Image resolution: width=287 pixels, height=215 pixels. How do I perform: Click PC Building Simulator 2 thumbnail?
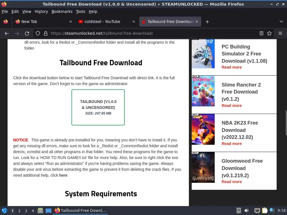(x=203, y=54)
